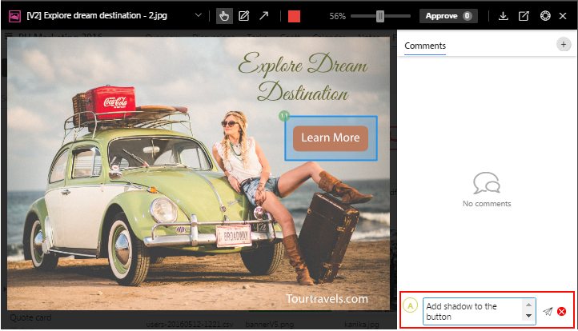This screenshot has height=331, width=578.
Task: Open the viewer settings icon
Action: pos(545,16)
